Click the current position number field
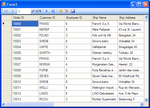The height and width of the screenshot is (108, 150). tap(24, 11)
